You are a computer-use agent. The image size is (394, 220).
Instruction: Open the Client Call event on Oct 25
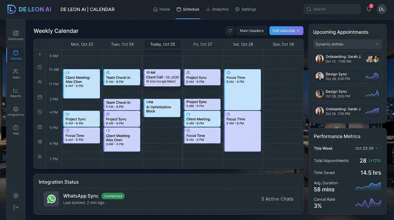click(162, 77)
